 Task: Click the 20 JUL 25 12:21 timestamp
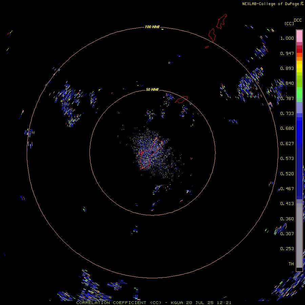coord(209,303)
